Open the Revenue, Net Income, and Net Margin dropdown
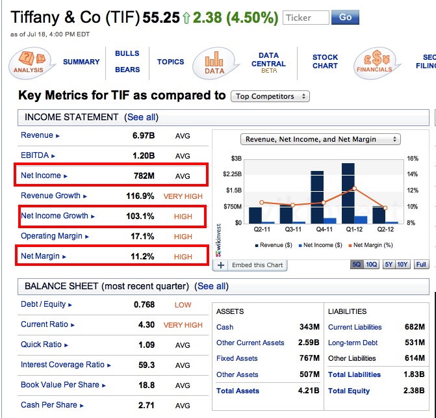The width and height of the screenshot is (436, 418). coord(320,139)
